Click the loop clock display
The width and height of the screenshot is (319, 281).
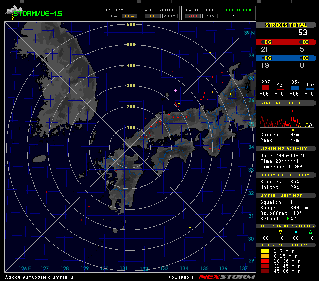coord(237,16)
